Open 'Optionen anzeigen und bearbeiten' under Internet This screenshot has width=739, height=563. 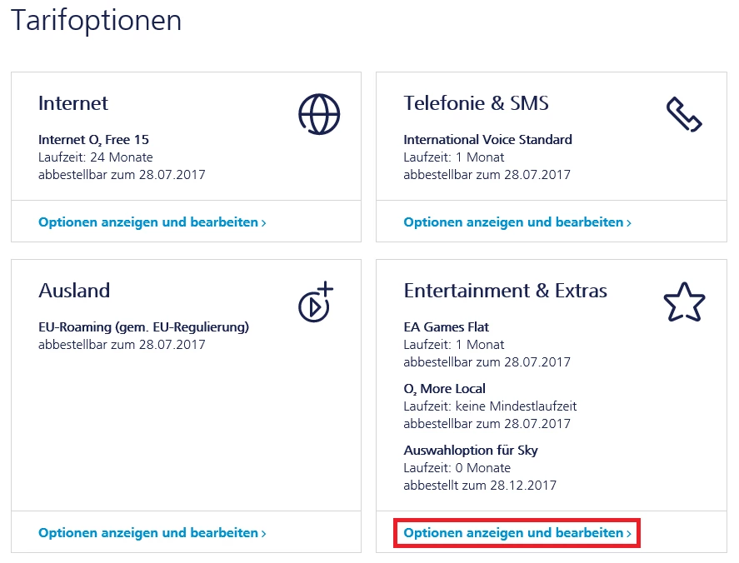(x=148, y=222)
